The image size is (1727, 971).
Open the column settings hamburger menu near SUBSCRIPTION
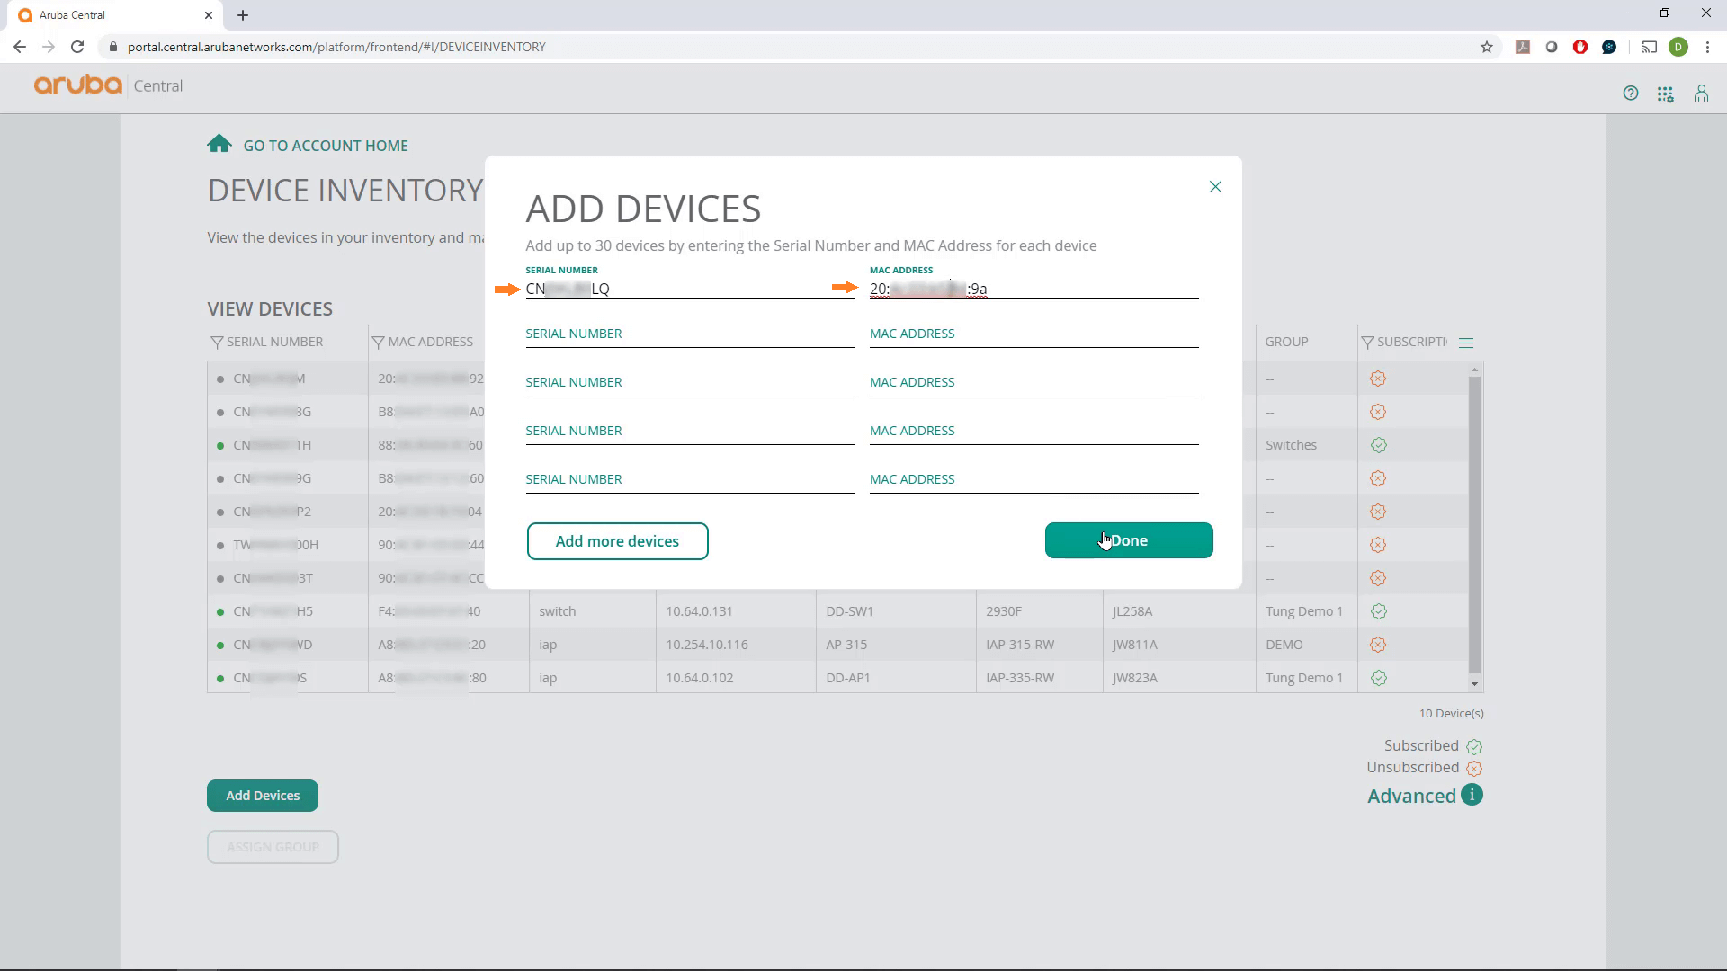(1466, 342)
